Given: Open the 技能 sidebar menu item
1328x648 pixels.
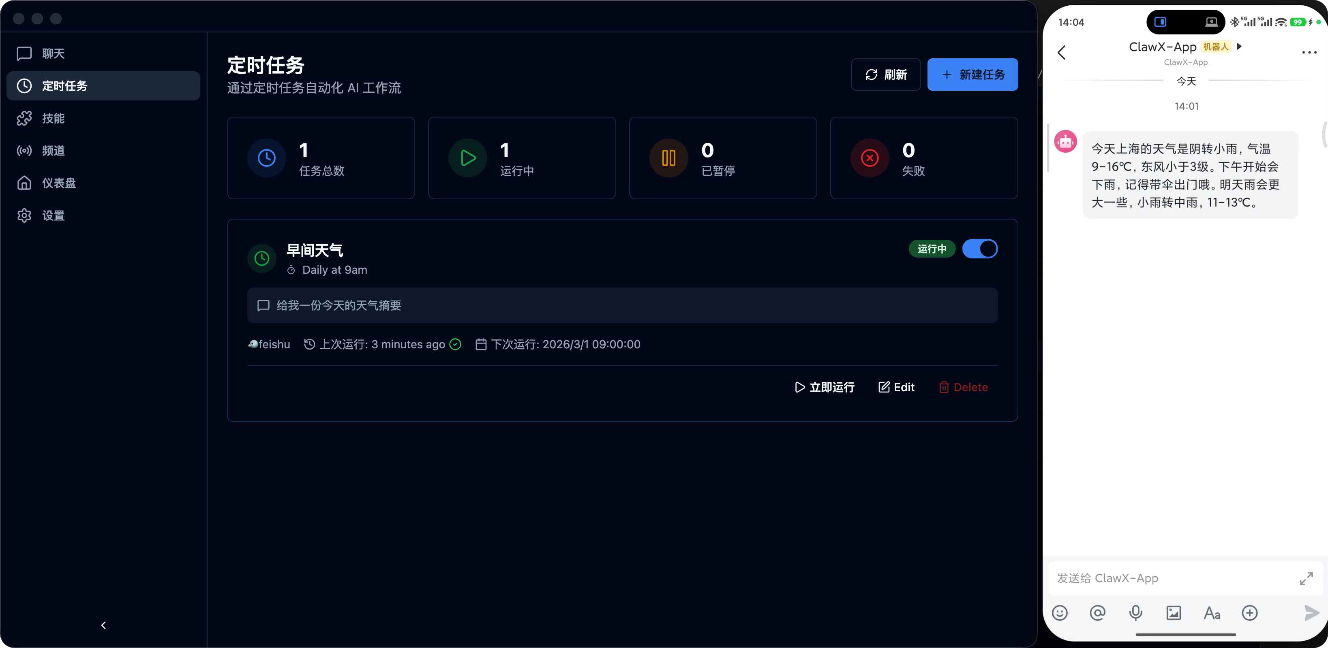Looking at the screenshot, I should pyautogui.click(x=53, y=118).
